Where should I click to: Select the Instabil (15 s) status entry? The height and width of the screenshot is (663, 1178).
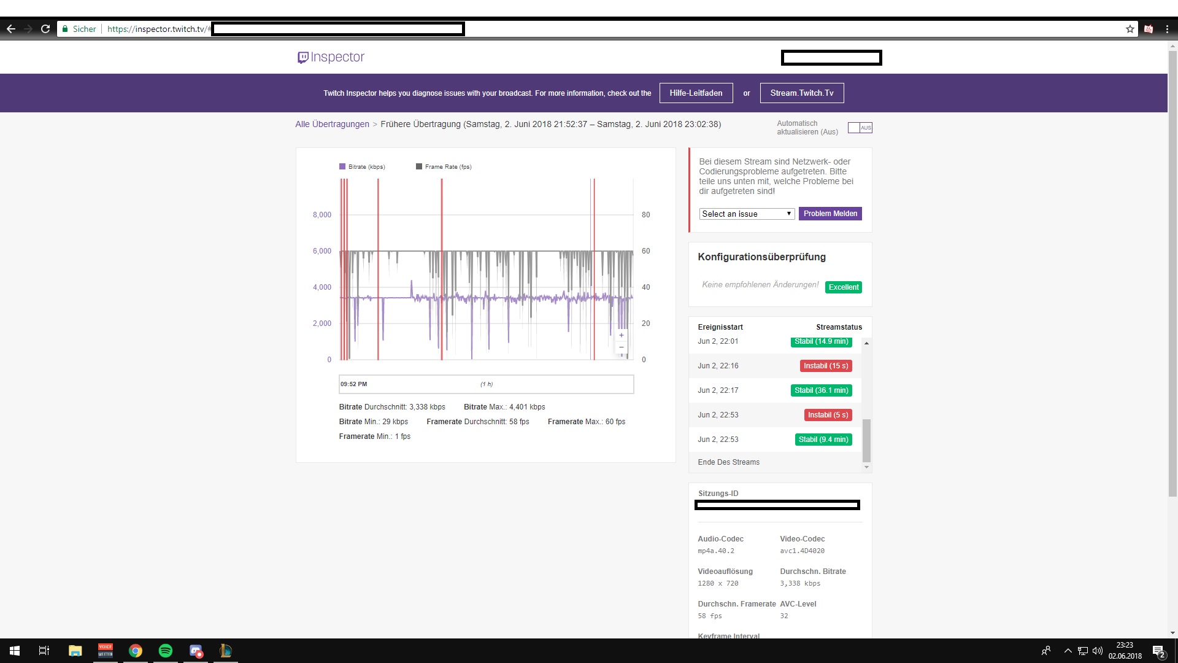click(x=825, y=366)
